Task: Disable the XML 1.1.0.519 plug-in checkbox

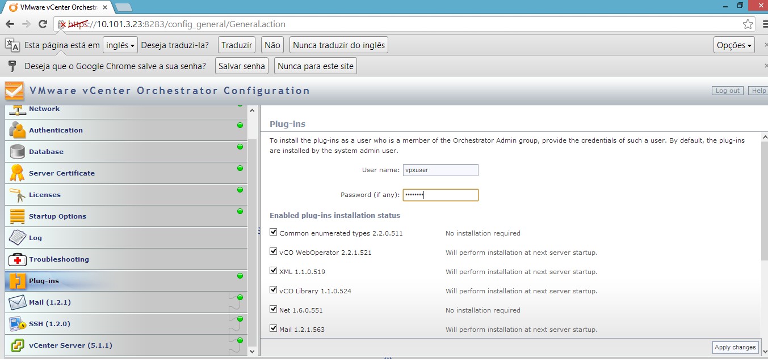Action: (x=274, y=271)
